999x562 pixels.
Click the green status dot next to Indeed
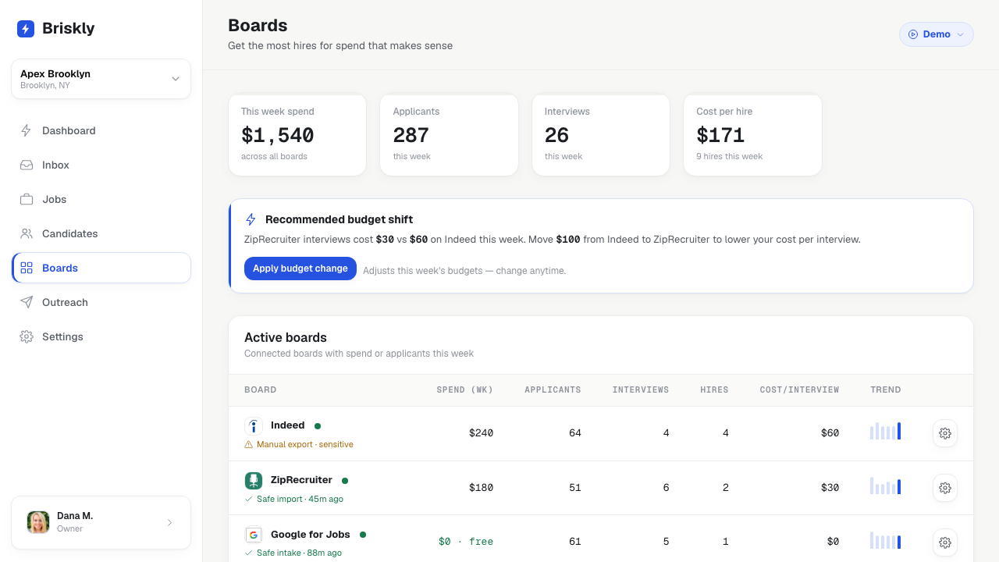click(318, 426)
